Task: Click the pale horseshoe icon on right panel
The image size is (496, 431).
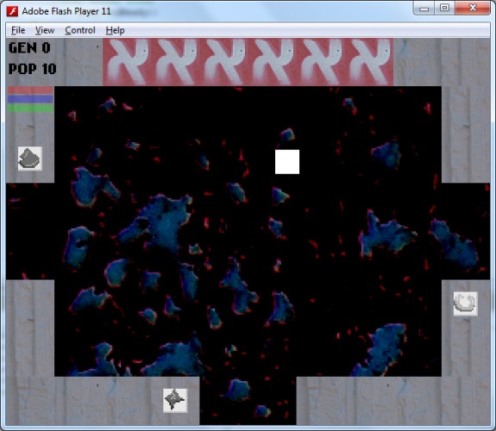Action: (x=465, y=303)
